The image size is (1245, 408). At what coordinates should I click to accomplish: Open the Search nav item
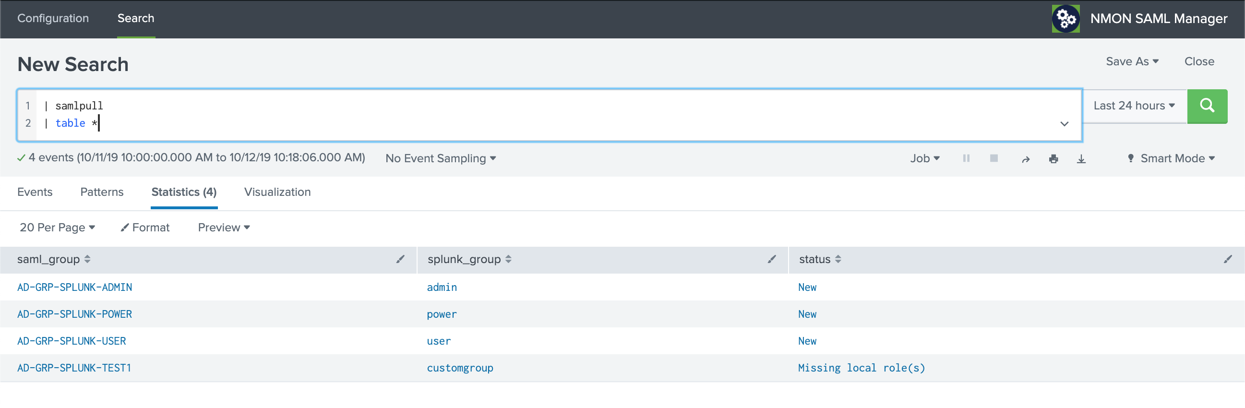[136, 18]
